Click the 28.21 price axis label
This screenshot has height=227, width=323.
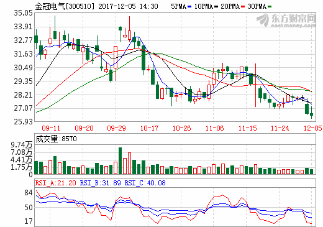tap(23, 95)
